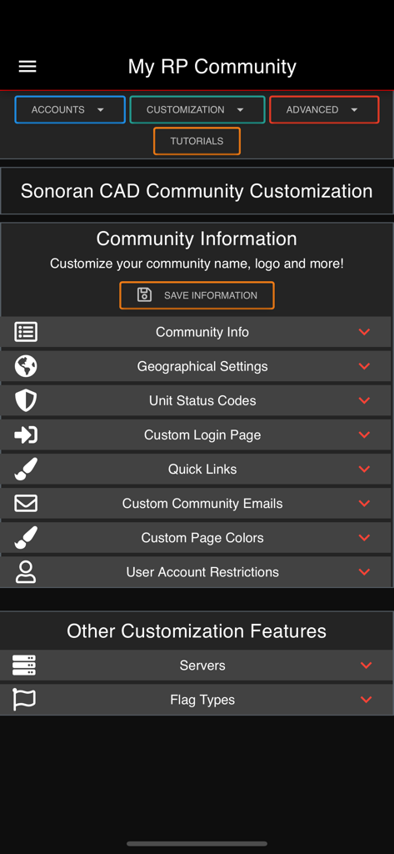The height and width of the screenshot is (854, 394).
Task: Expand the Custom Community Emails chevron
Action: pos(365,503)
